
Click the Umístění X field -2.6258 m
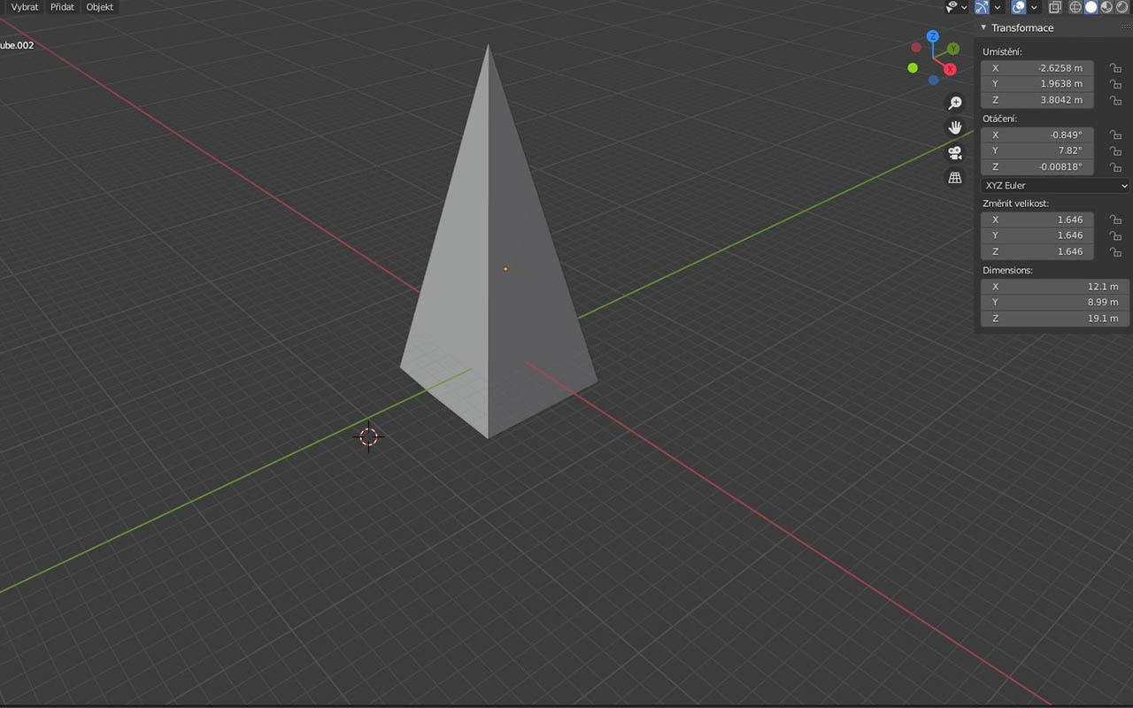pos(1037,68)
